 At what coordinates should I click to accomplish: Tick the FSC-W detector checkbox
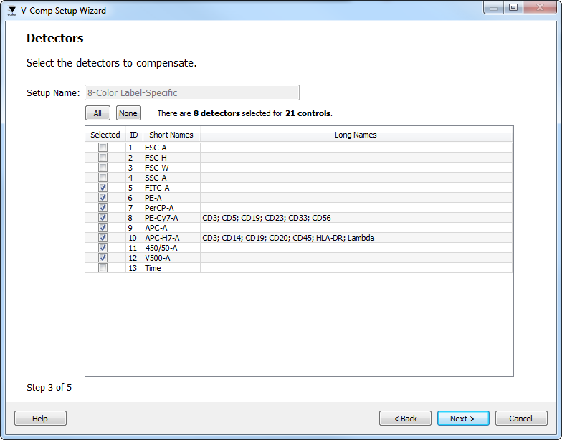pyautogui.click(x=103, y=168)
